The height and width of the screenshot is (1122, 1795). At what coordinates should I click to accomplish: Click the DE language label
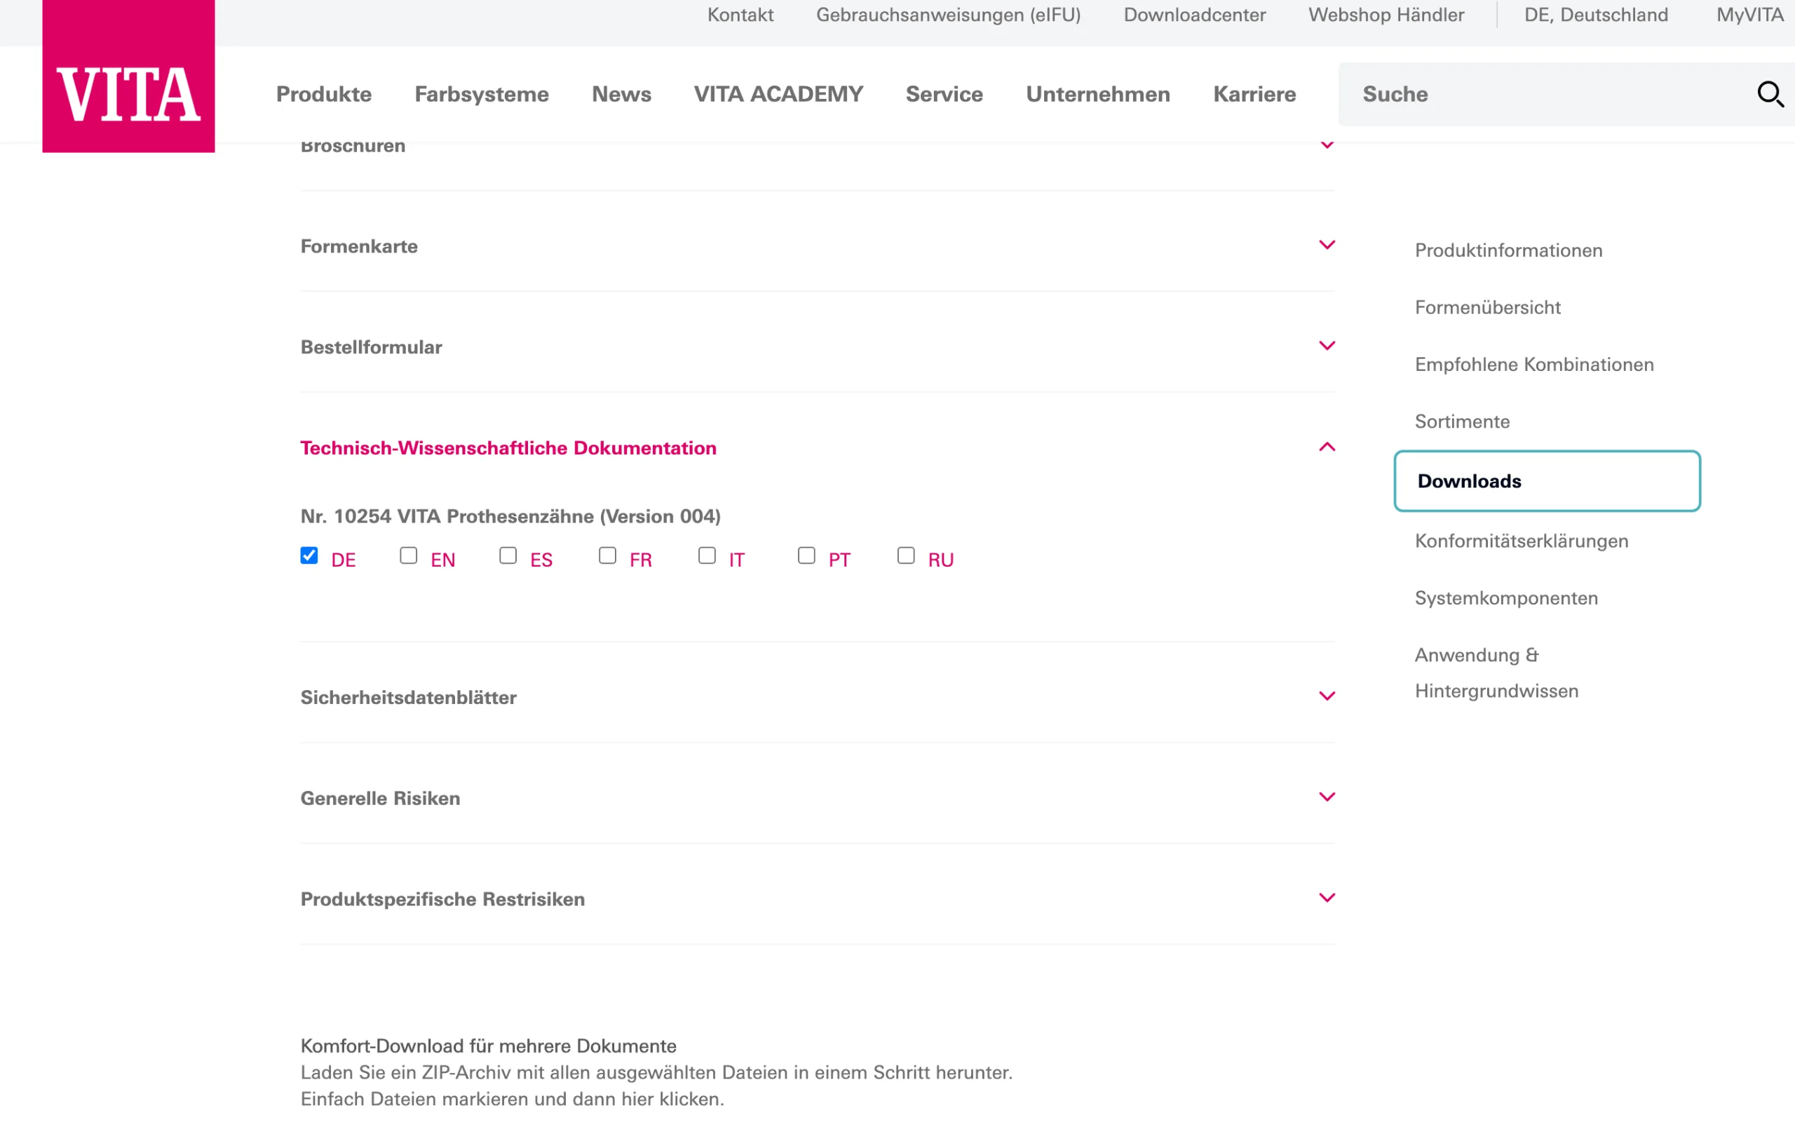(x=344, y=560)
